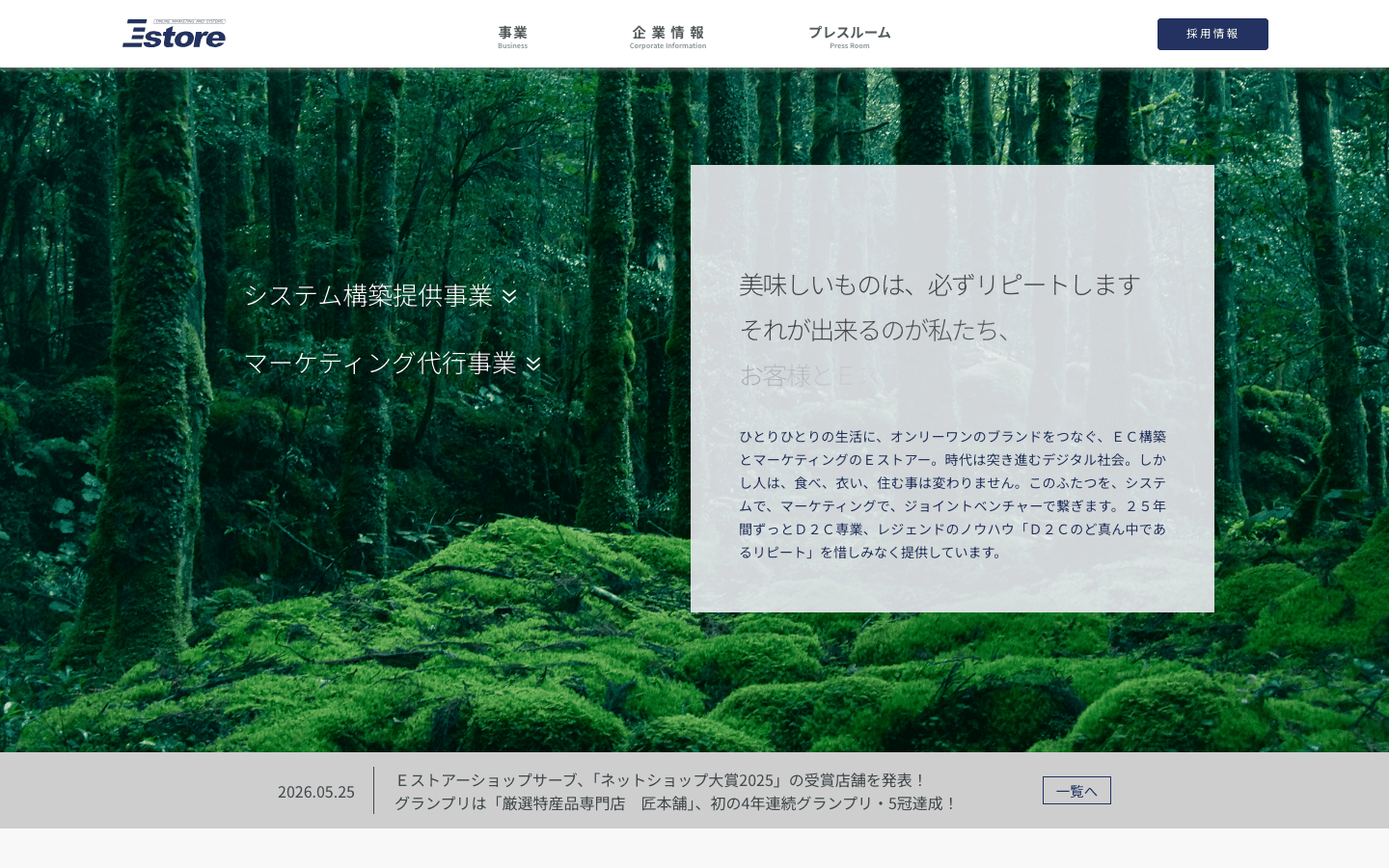Click paragraph starting ひとりひとりの生活に
1389x868 pixels.
click(x=953, y=494)
